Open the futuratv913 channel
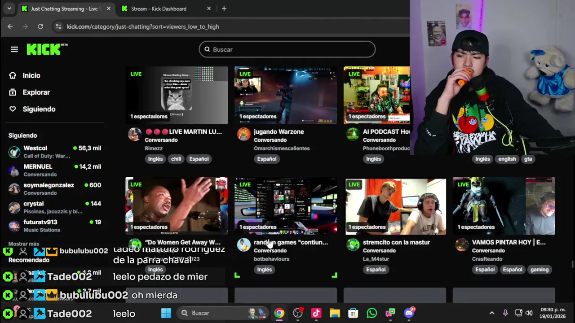This screenshot has height=323, width=575. 55,226
